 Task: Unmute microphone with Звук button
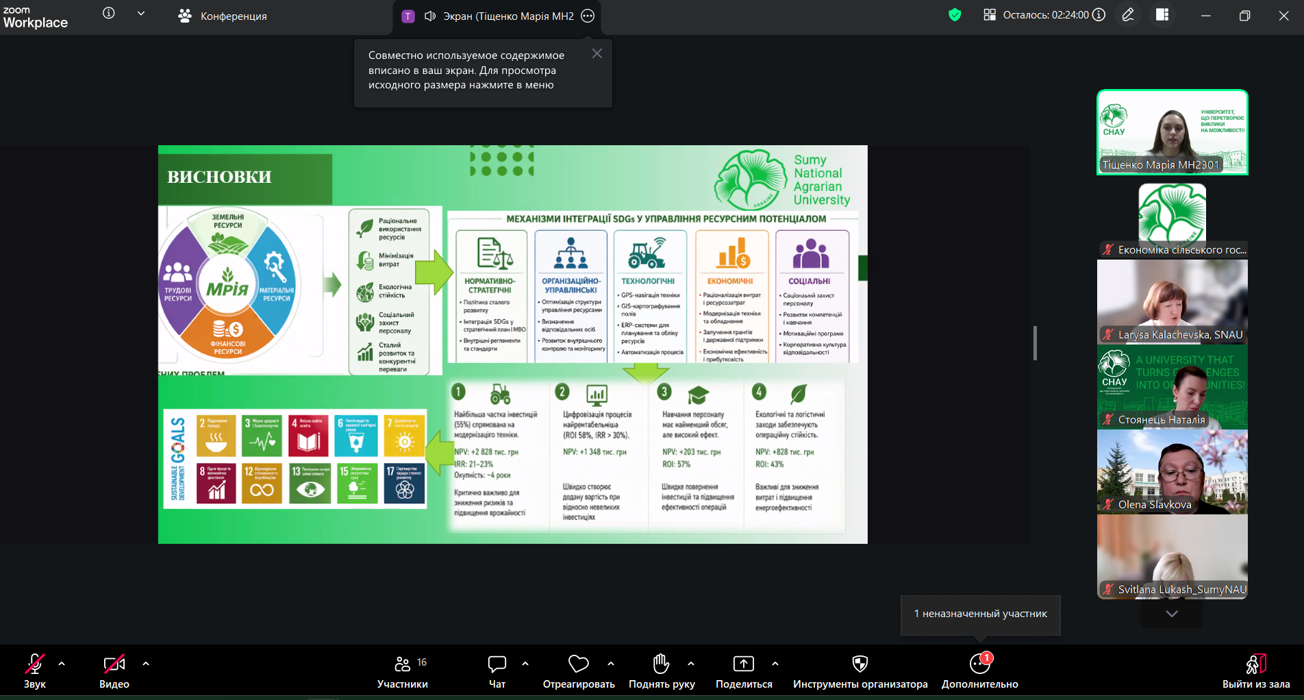pyautogui.click(x=34, y=671)
